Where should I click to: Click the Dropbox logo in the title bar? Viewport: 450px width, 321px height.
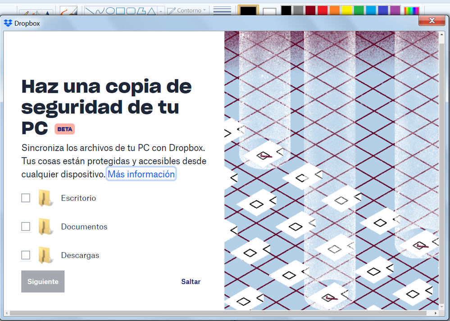point(8,23)
